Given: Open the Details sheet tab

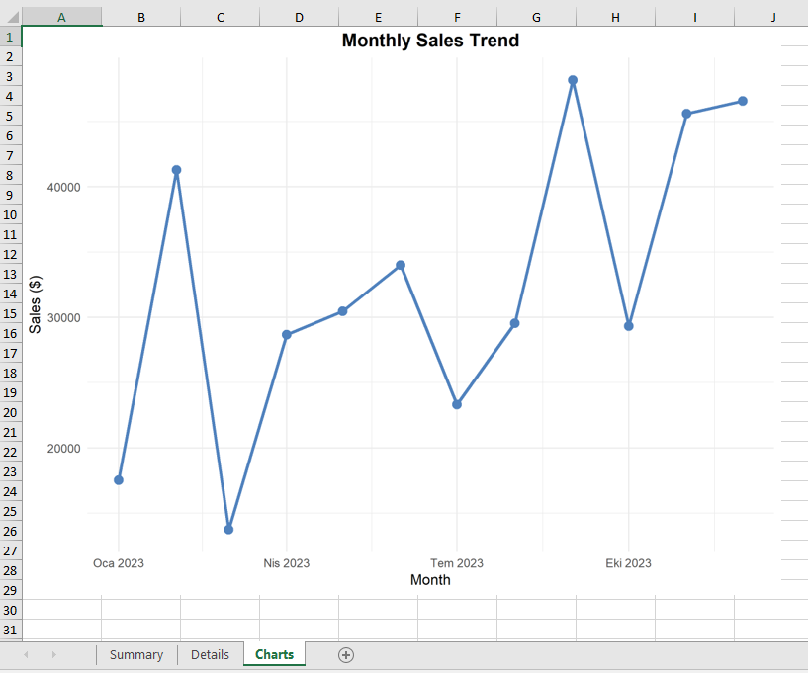Looking at the screenshot, I should coord(210,655).
